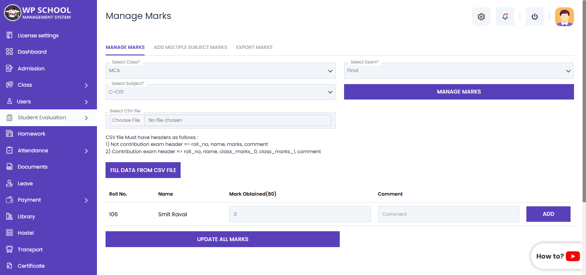Open the Select Exam dropdown
The width and height of the screenshot is (586, 275).
pos(459,71)
